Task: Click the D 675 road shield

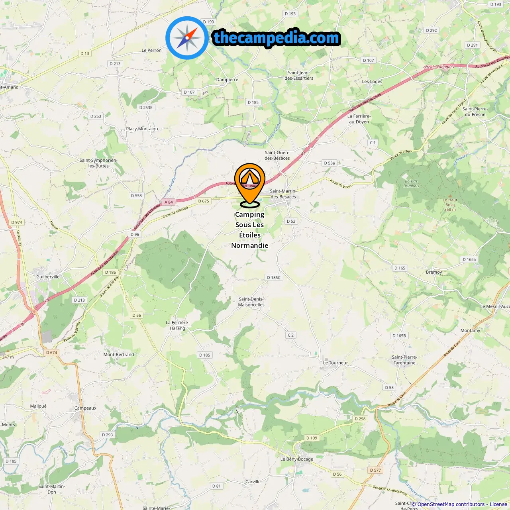Action: [x=204, y=201]
